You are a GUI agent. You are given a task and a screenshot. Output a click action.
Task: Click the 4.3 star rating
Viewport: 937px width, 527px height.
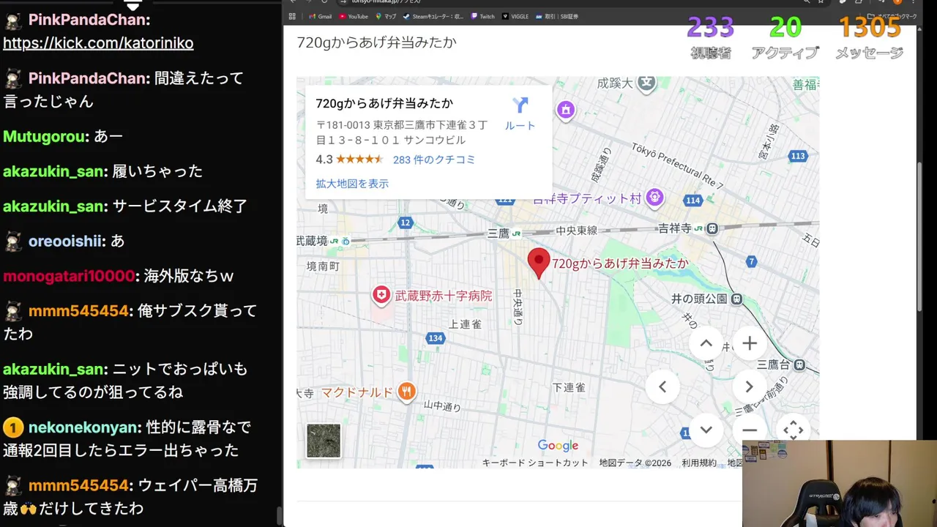(x=350, y=160)
